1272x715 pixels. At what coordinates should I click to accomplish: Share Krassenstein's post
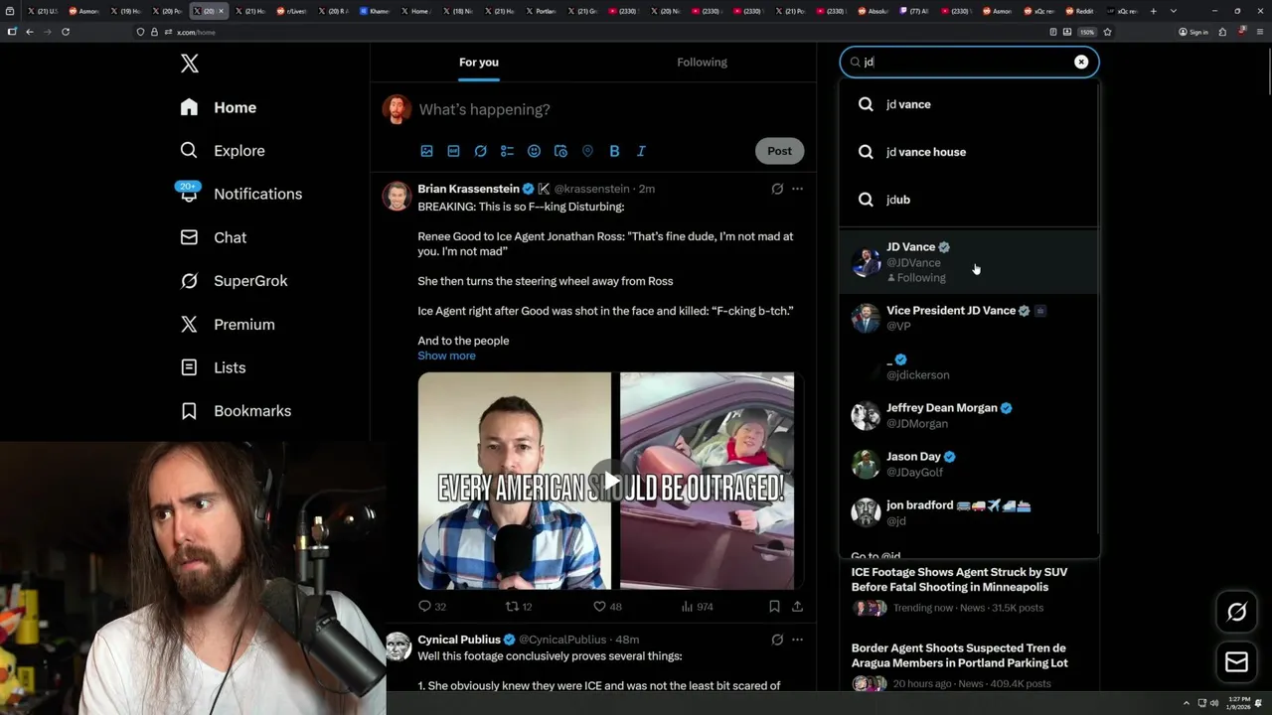[x=797, y=606]
